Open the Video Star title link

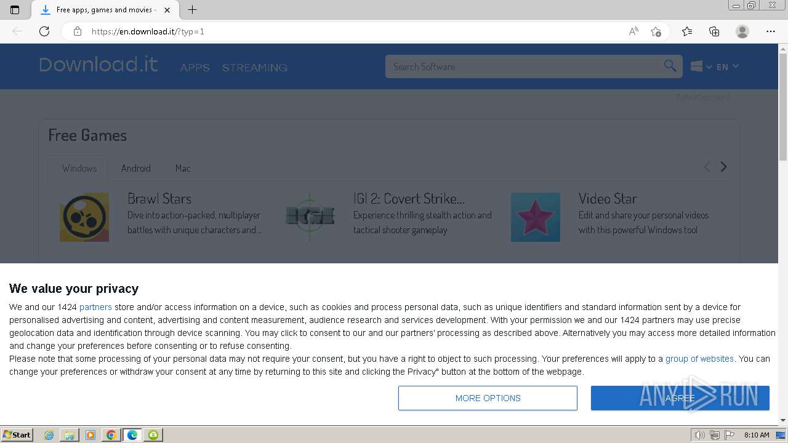coord(608,199)
